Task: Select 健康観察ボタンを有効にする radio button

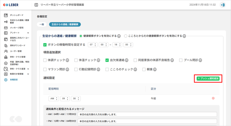Action: (81, 36)
